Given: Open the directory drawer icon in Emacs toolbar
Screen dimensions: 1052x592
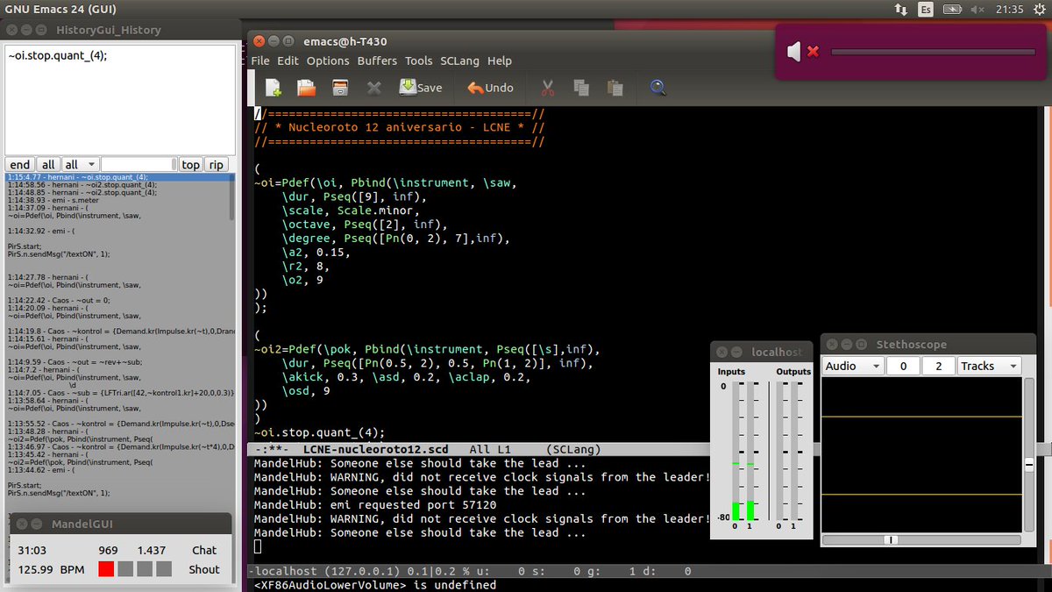Looking at the screenshot, I should pyautogui.click(x=340, y=87).
